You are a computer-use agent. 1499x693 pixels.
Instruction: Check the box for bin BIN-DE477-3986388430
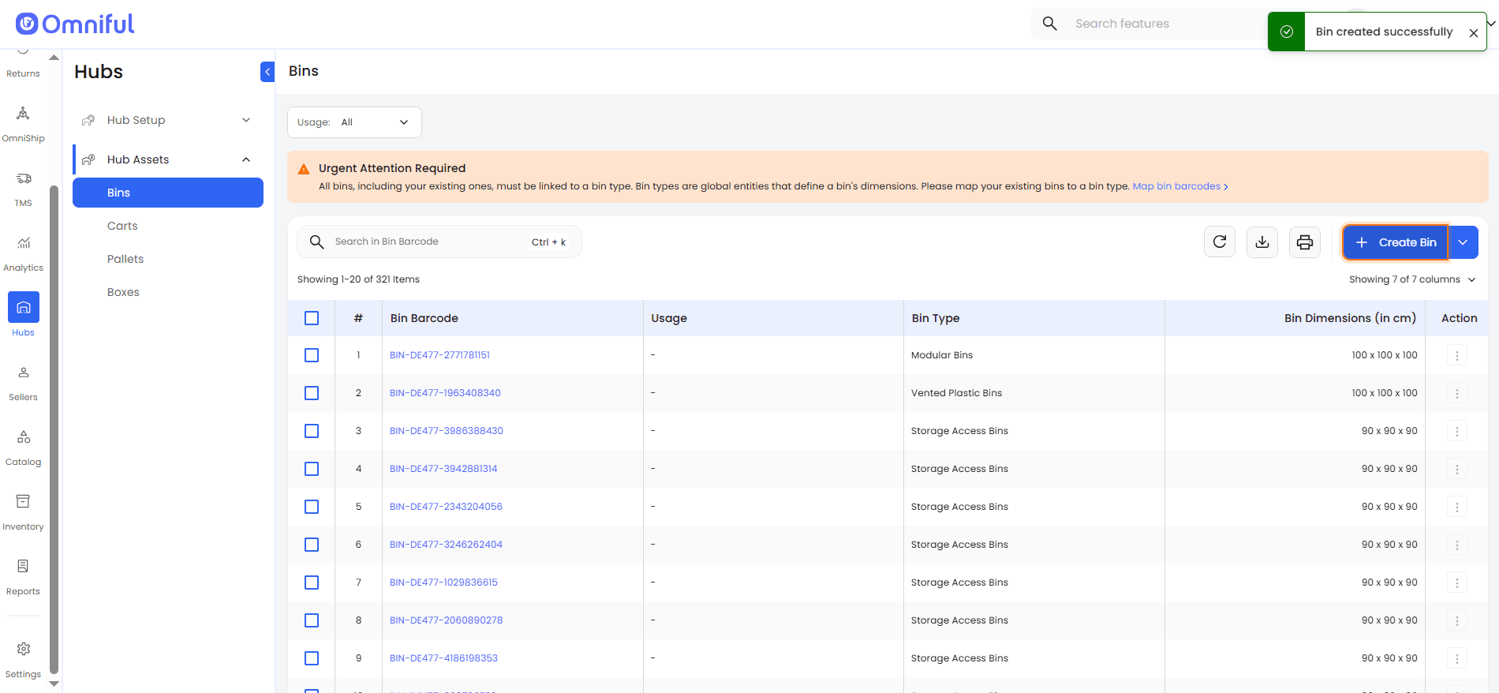(312, 431)
